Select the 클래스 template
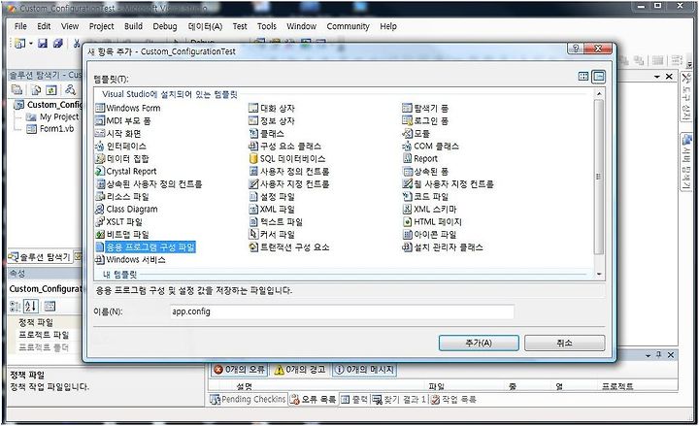The image size is (699, 426). (x=266, y=133)
